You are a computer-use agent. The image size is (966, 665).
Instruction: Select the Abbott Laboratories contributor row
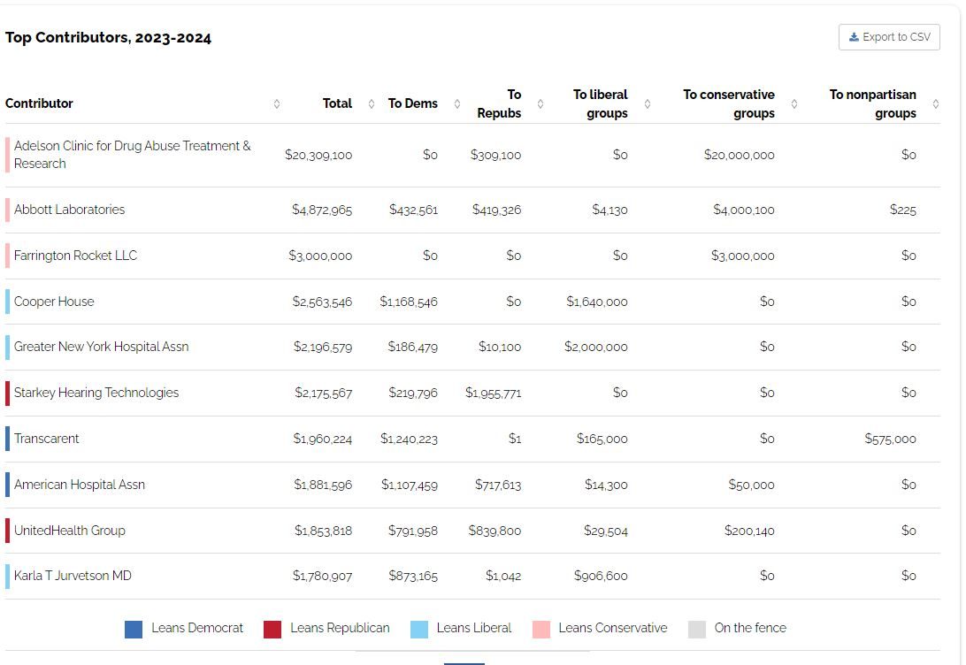(69, 210)
